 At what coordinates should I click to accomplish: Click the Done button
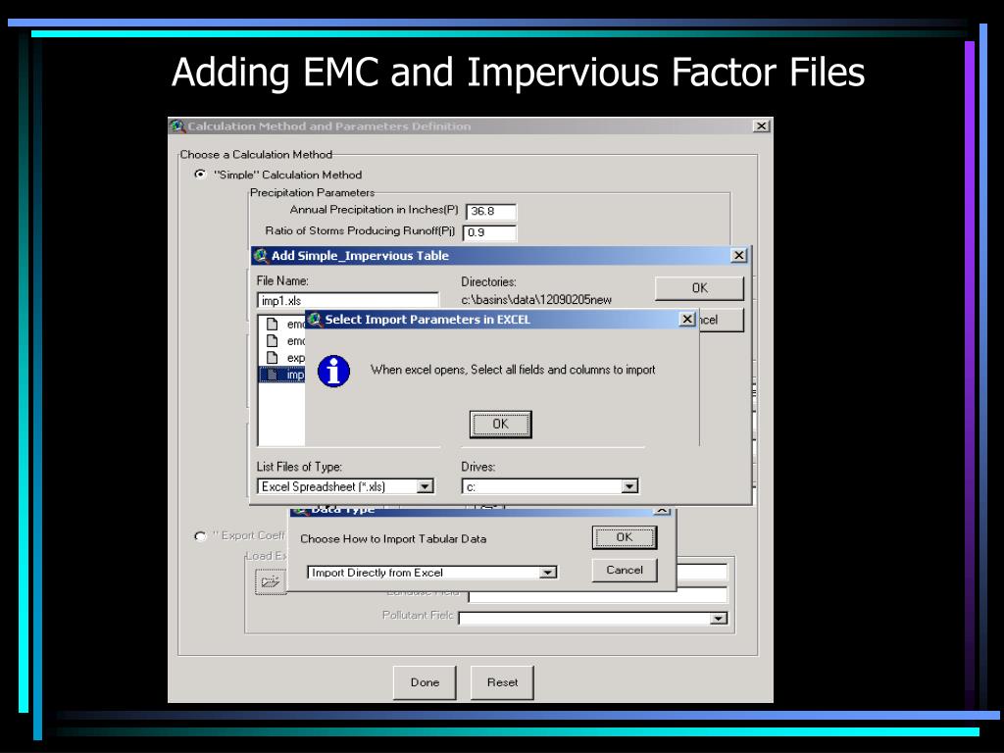(x=426, y=682)
